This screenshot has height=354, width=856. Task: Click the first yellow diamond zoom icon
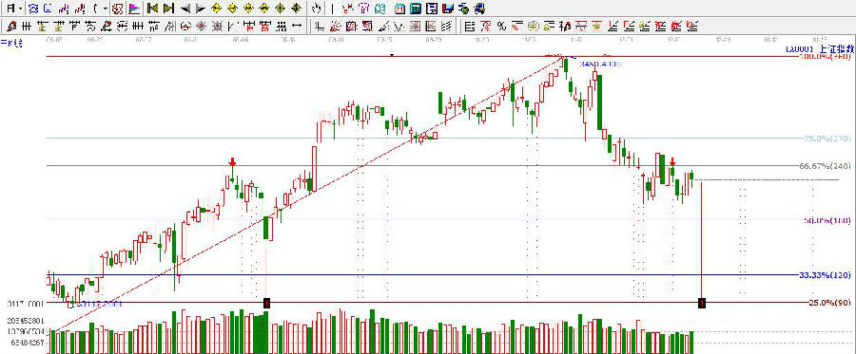click(216, 9)
